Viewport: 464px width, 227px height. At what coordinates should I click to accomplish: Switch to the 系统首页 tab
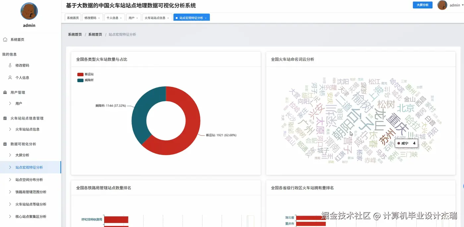point(73,18)
